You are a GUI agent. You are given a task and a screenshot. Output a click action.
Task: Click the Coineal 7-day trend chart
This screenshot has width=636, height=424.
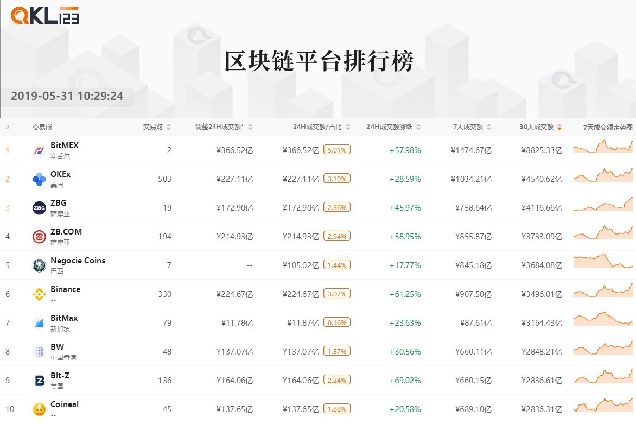coord(603,405)
